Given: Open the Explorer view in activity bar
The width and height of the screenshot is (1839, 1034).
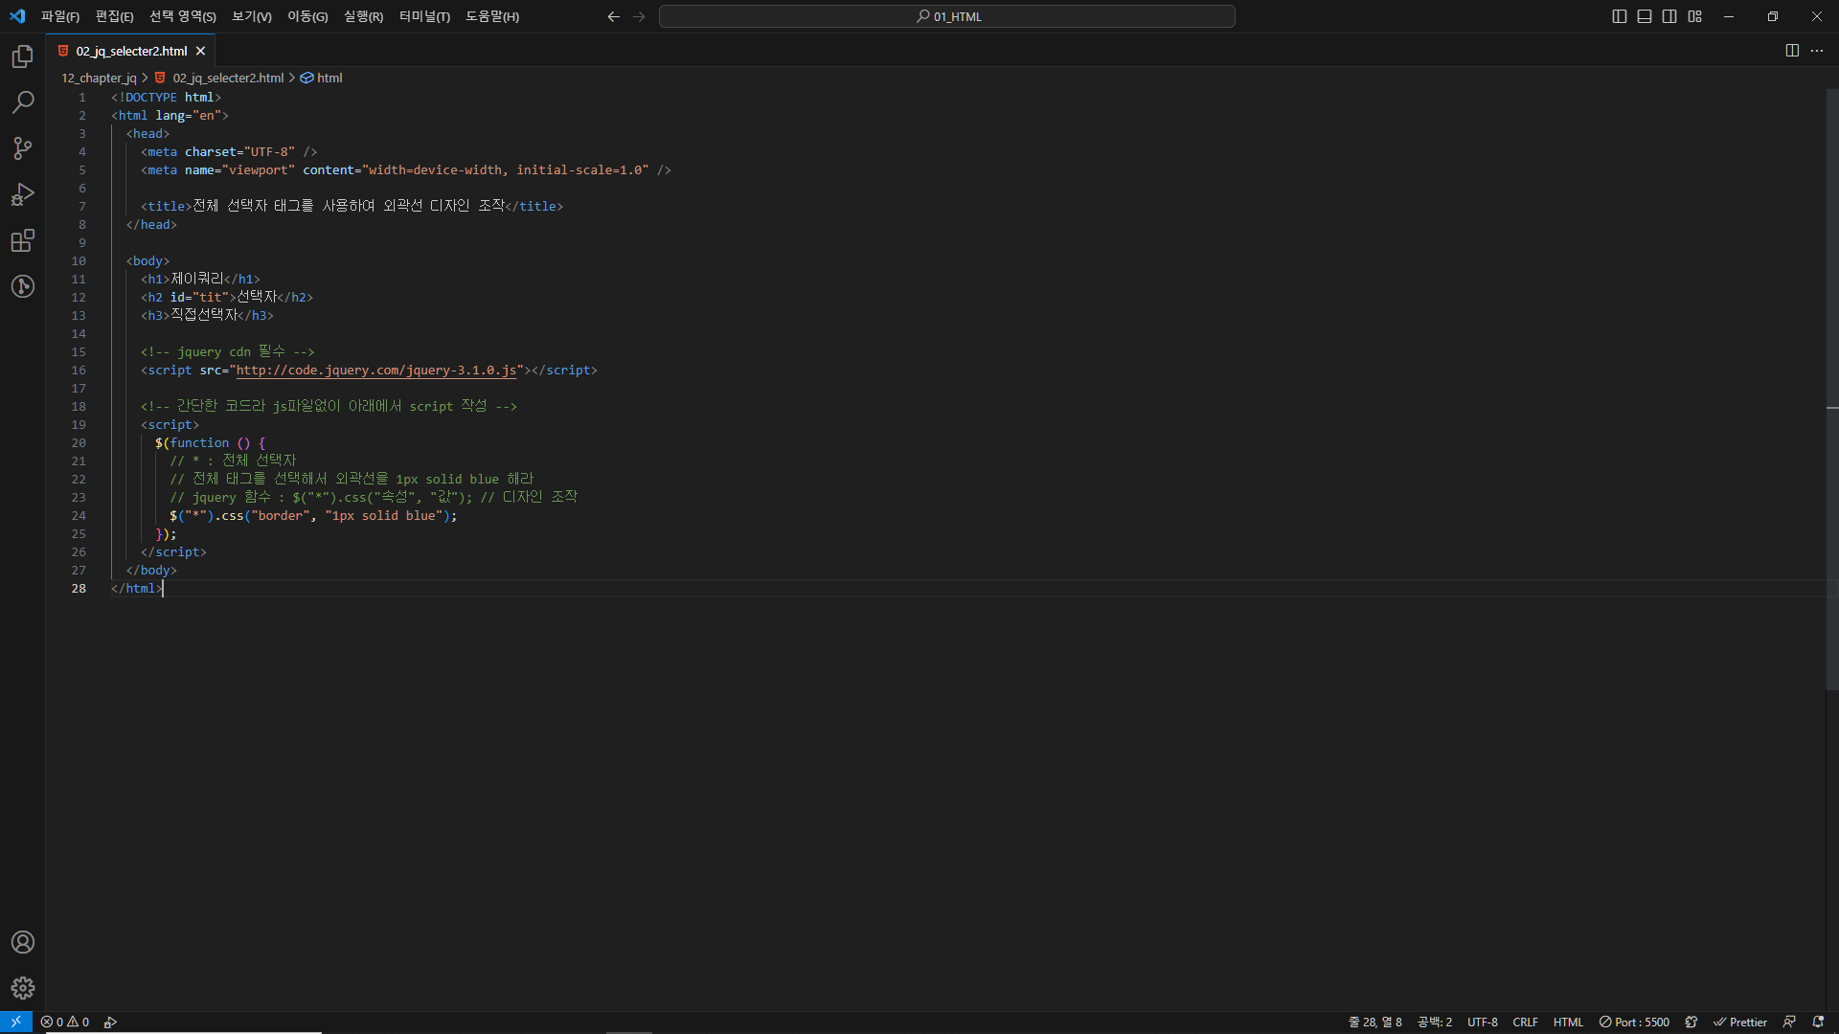Looking at the screenshot, I should click(23, 56).
